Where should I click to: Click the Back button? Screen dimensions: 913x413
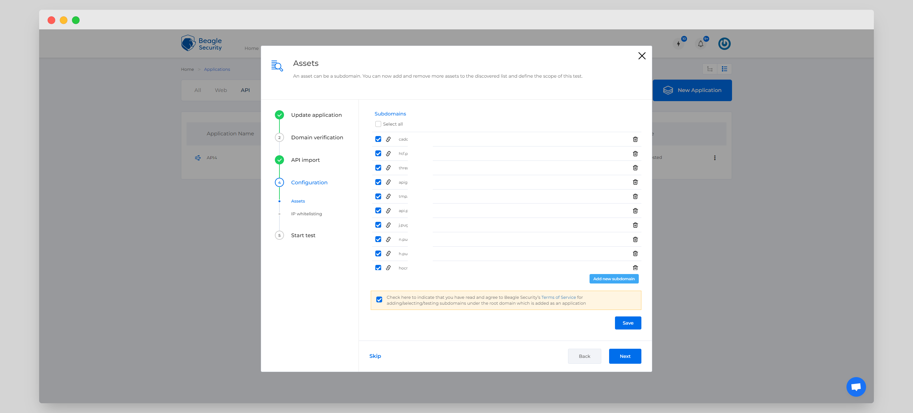click(x=584, y=356)
